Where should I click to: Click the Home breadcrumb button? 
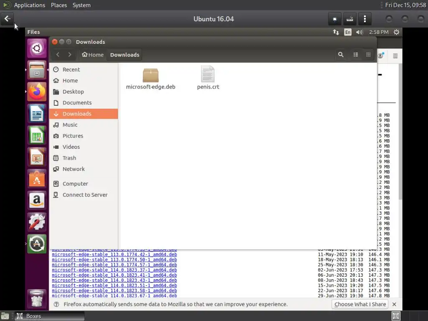tap(93, 55)
